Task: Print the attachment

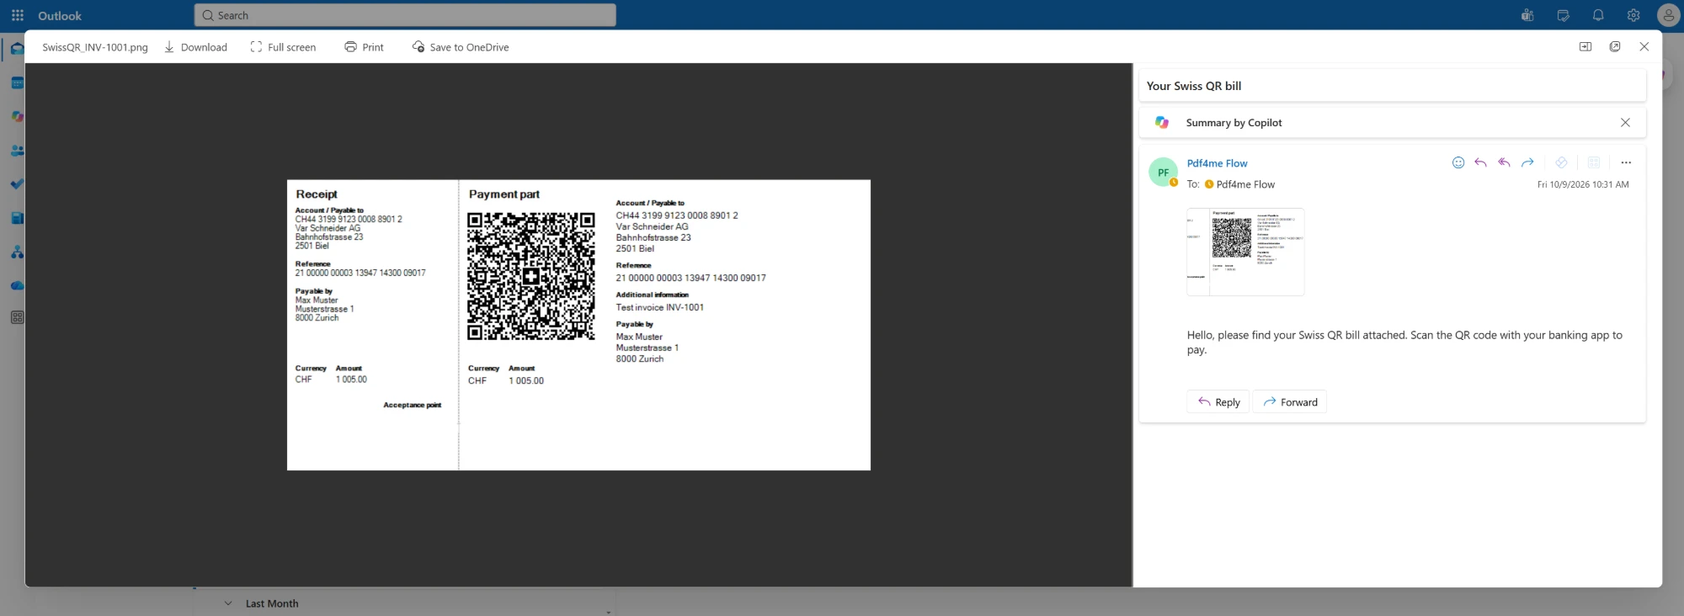Action: pyautogui.click(x=364, y=47)
